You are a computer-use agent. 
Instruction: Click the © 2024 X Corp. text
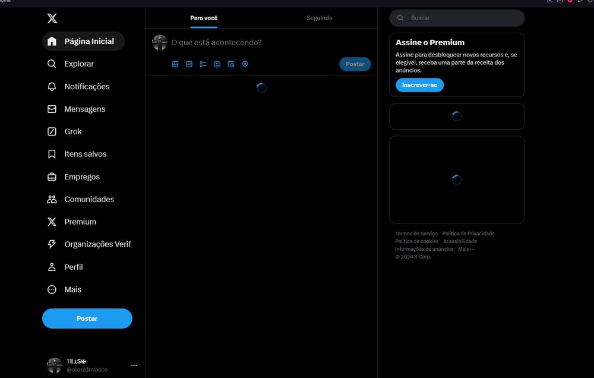coord(413,257)
